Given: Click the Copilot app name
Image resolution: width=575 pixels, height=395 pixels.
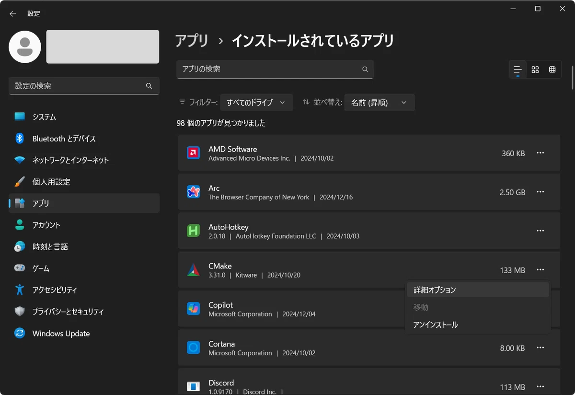Looking at the screenshot, I should (221, 305).
